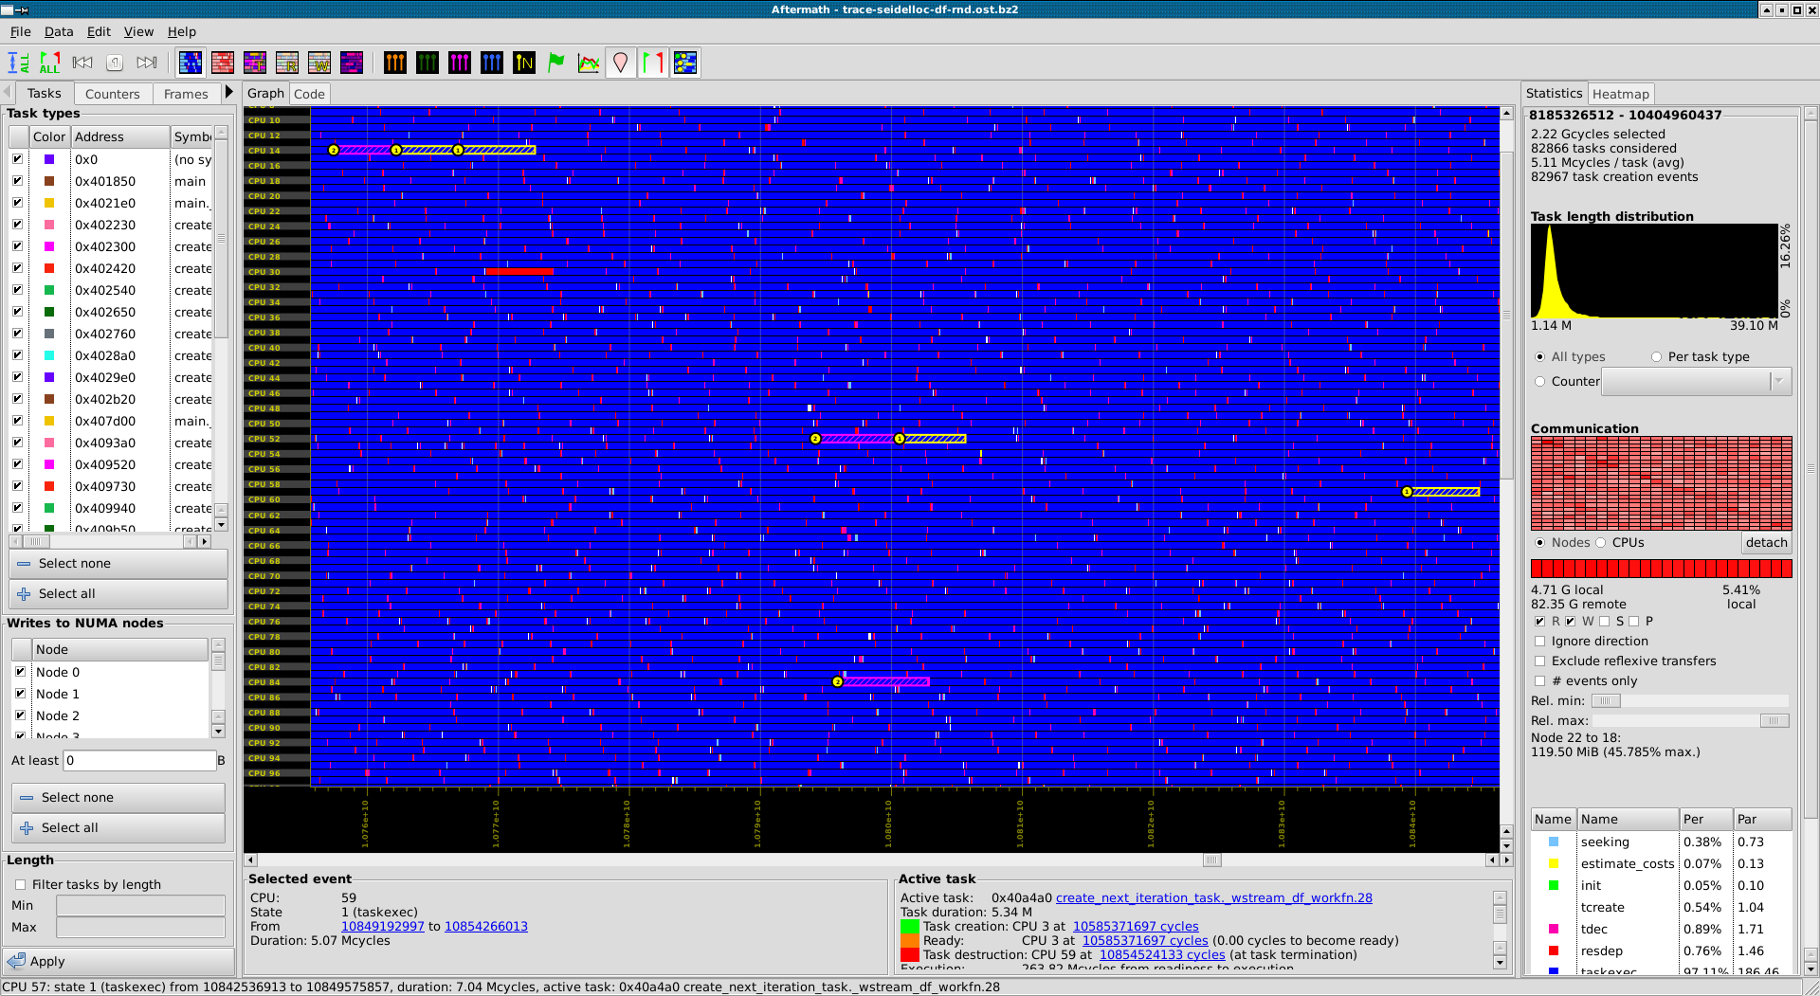The image size is (1820, 996).
Task: Select the magenta-purple timeline mode icon
Action: pos(352,63)
